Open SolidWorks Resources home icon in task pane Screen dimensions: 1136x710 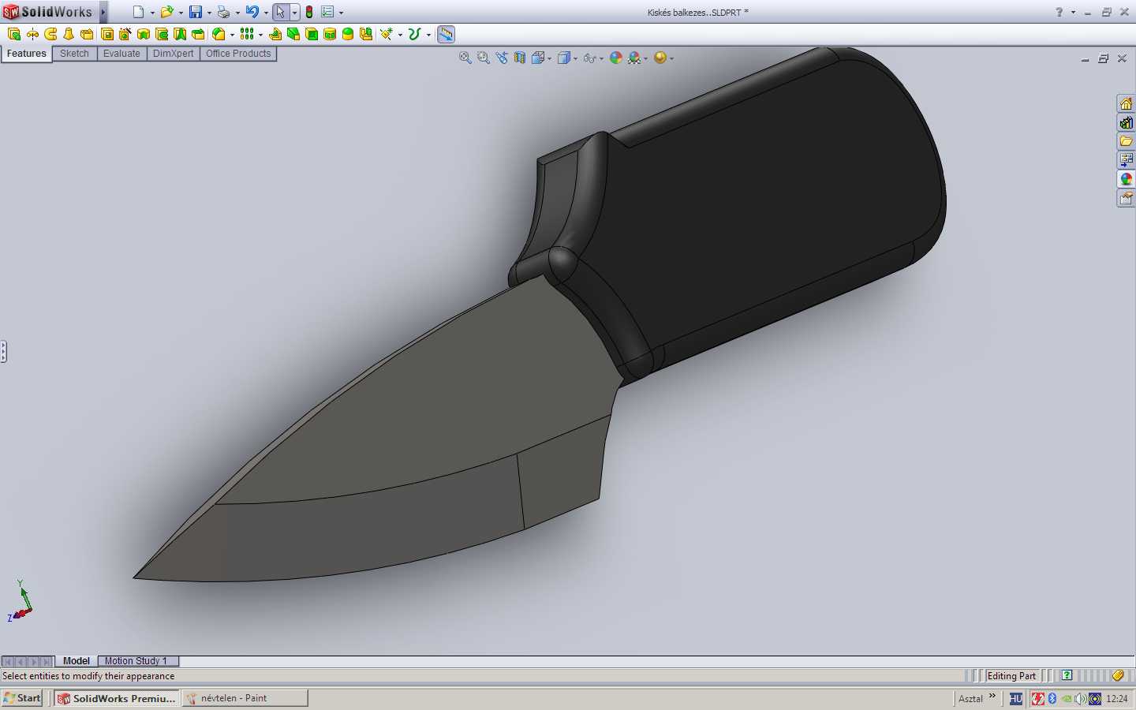click(1126, 104)
